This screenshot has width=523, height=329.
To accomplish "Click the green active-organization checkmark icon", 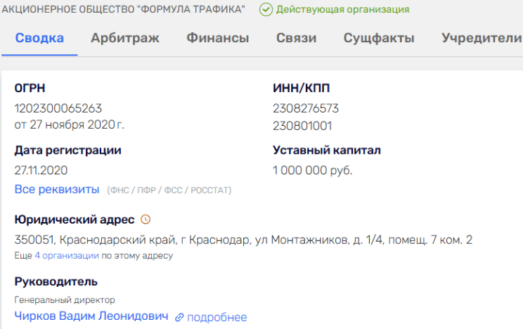I will coord(266,10).
